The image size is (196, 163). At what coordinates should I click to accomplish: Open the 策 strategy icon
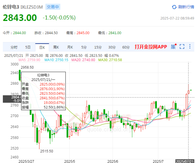(173, 47)
